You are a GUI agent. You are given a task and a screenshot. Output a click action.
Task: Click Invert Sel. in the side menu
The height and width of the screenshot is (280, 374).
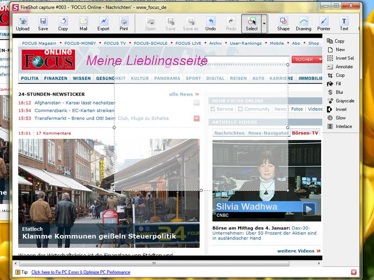click(345, 58)
